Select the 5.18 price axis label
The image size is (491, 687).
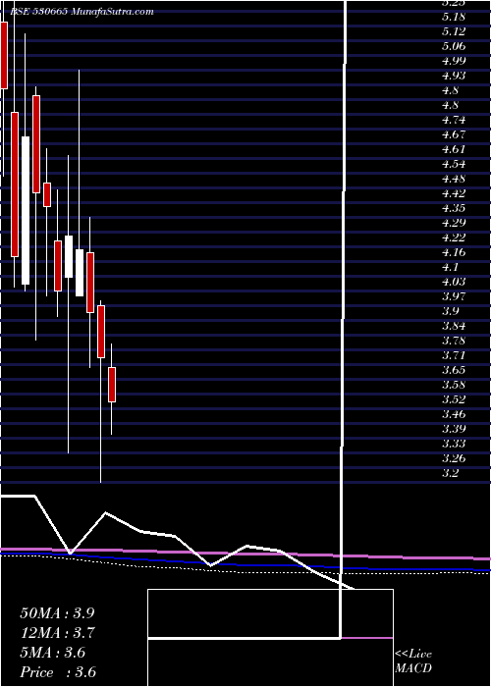(x=454, y=17)
